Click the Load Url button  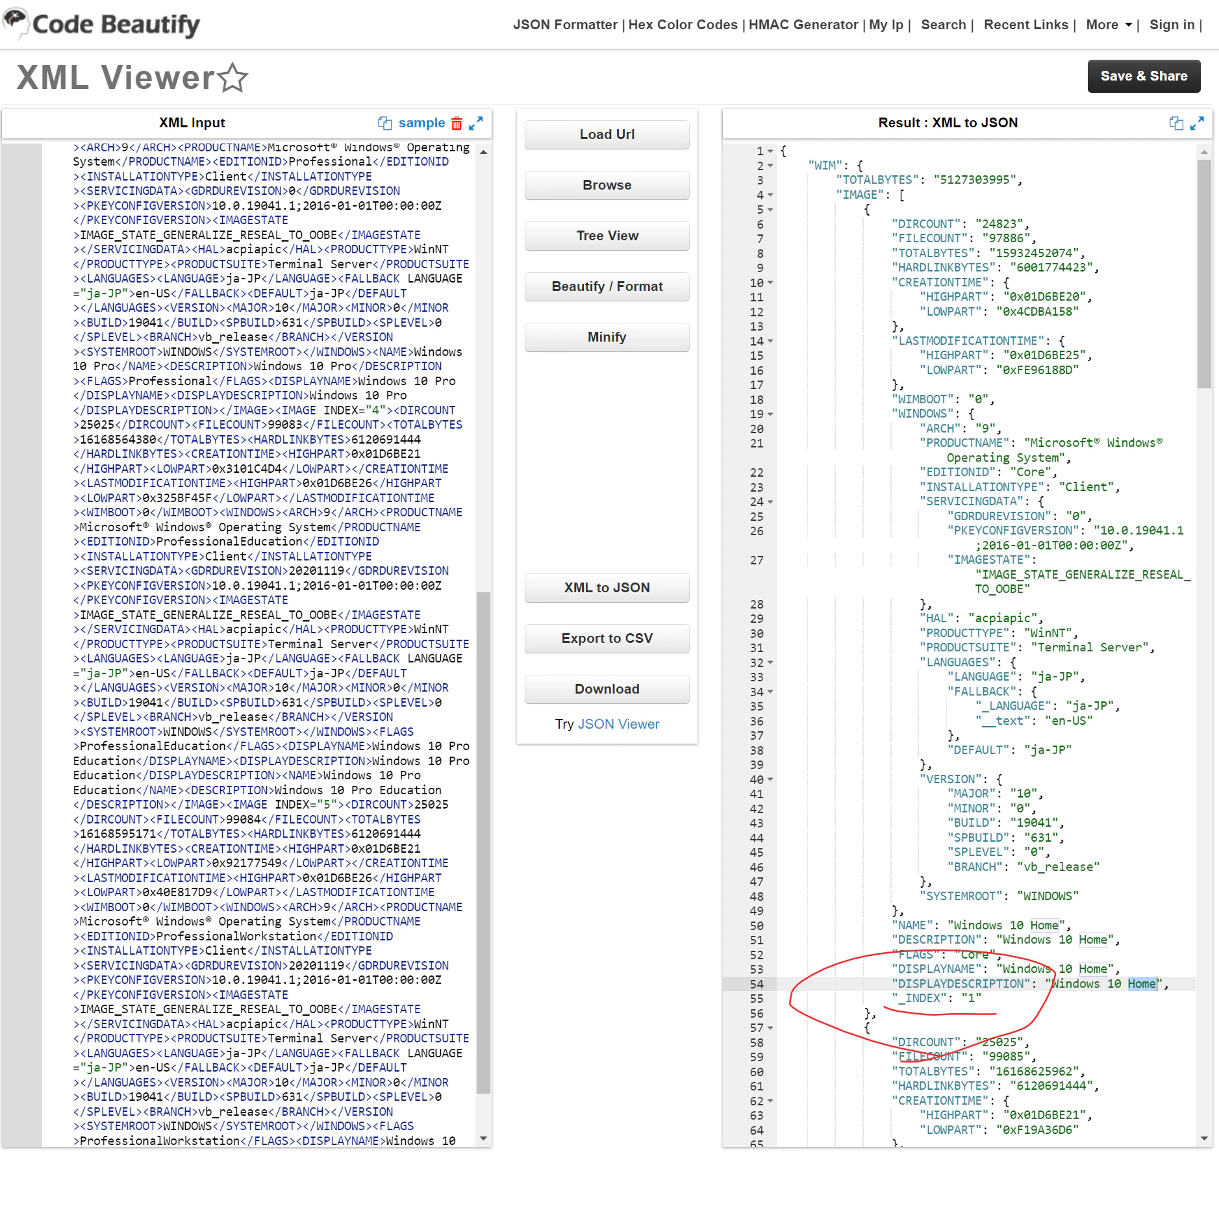607,134
